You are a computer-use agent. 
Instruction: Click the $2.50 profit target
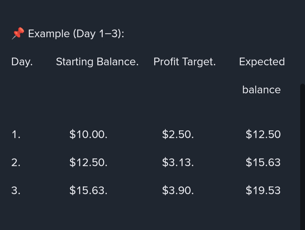pos(178,134)
